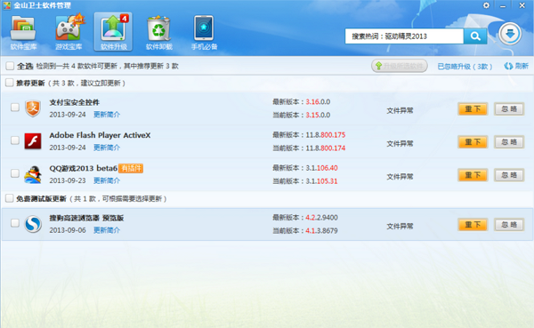Viewport: 534px width, 328px height.
Task: Click the 搜狗高速浏览器 预览版 name
Action: (x=86, y=218)
